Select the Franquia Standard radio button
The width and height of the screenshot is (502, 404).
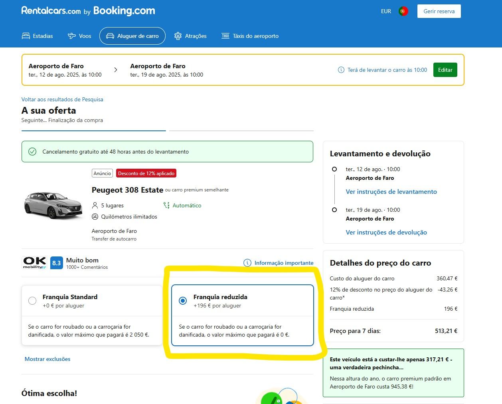pyautogui.click(x=32, y=301)
